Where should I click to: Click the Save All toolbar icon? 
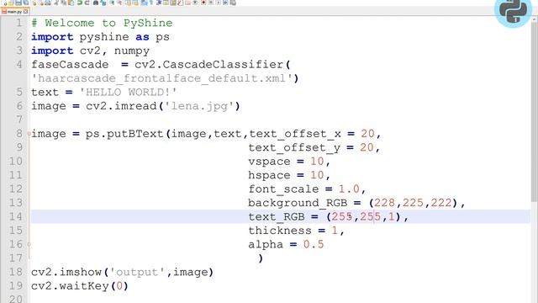point(26,3)
